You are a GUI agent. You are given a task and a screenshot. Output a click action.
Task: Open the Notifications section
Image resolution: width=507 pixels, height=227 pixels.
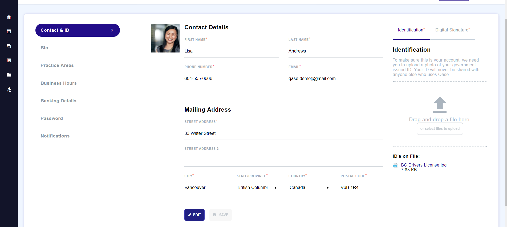(55, 136)
